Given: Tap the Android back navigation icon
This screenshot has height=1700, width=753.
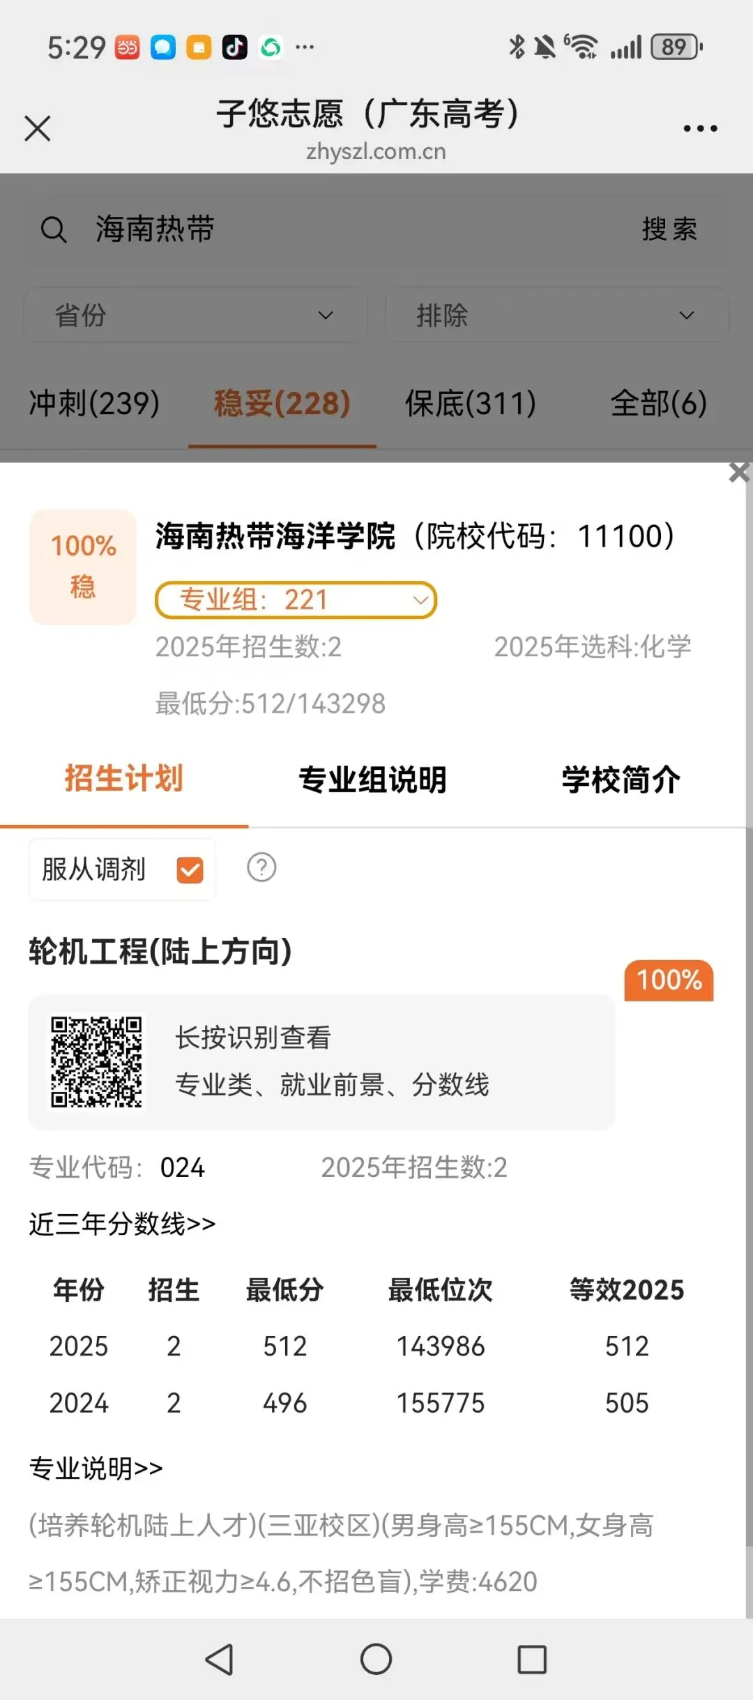Looking at the screenshot, I should pos(220,1659).
